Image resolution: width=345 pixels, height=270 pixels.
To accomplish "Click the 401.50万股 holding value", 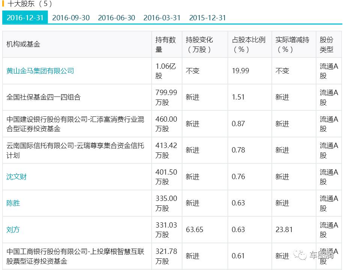I will point(166,177).
